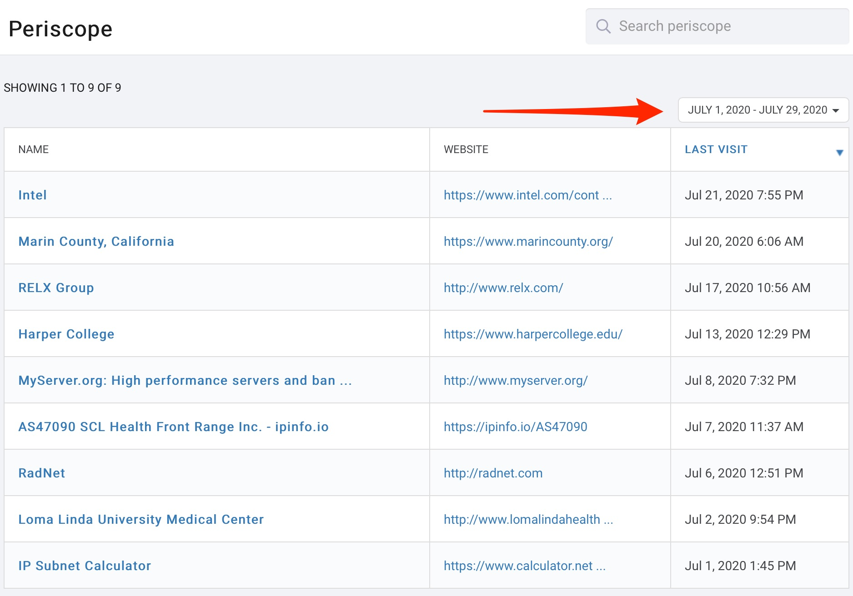The image size is (853, 596).
Task: Visit the relx.com website URL
Action: point(503,288)
